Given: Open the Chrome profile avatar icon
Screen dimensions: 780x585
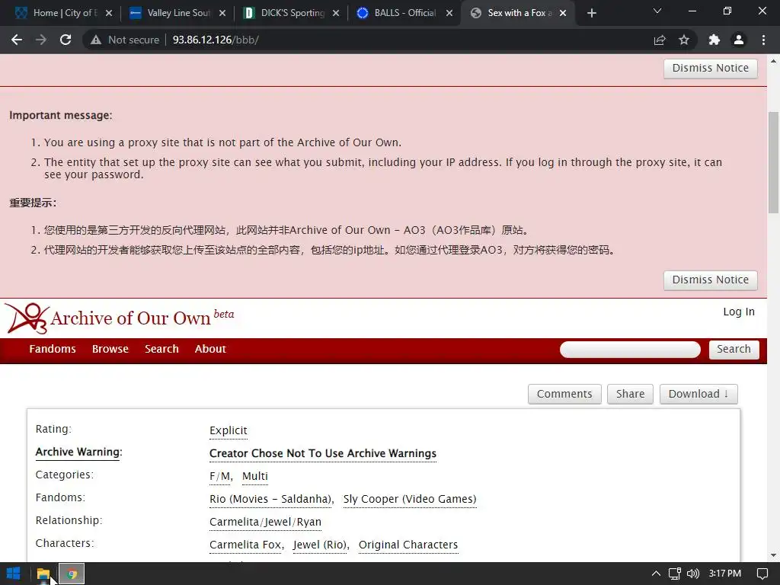Looking at the screenshot, I should click(x=739, y=40).
